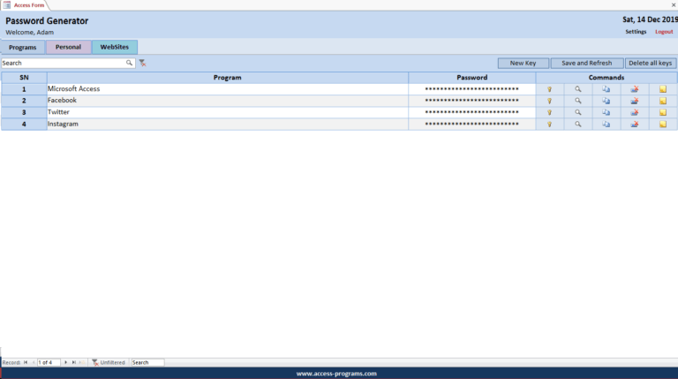Go to the first record
This screenshot has width=678, height=379.
[x=26, y=362]
